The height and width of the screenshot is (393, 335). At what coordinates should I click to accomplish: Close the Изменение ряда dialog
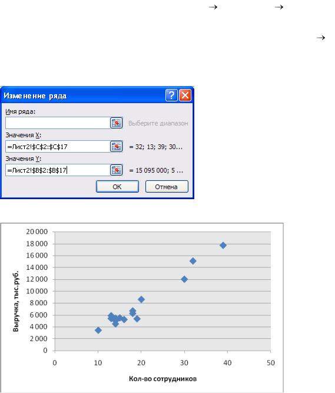point(185,95)
